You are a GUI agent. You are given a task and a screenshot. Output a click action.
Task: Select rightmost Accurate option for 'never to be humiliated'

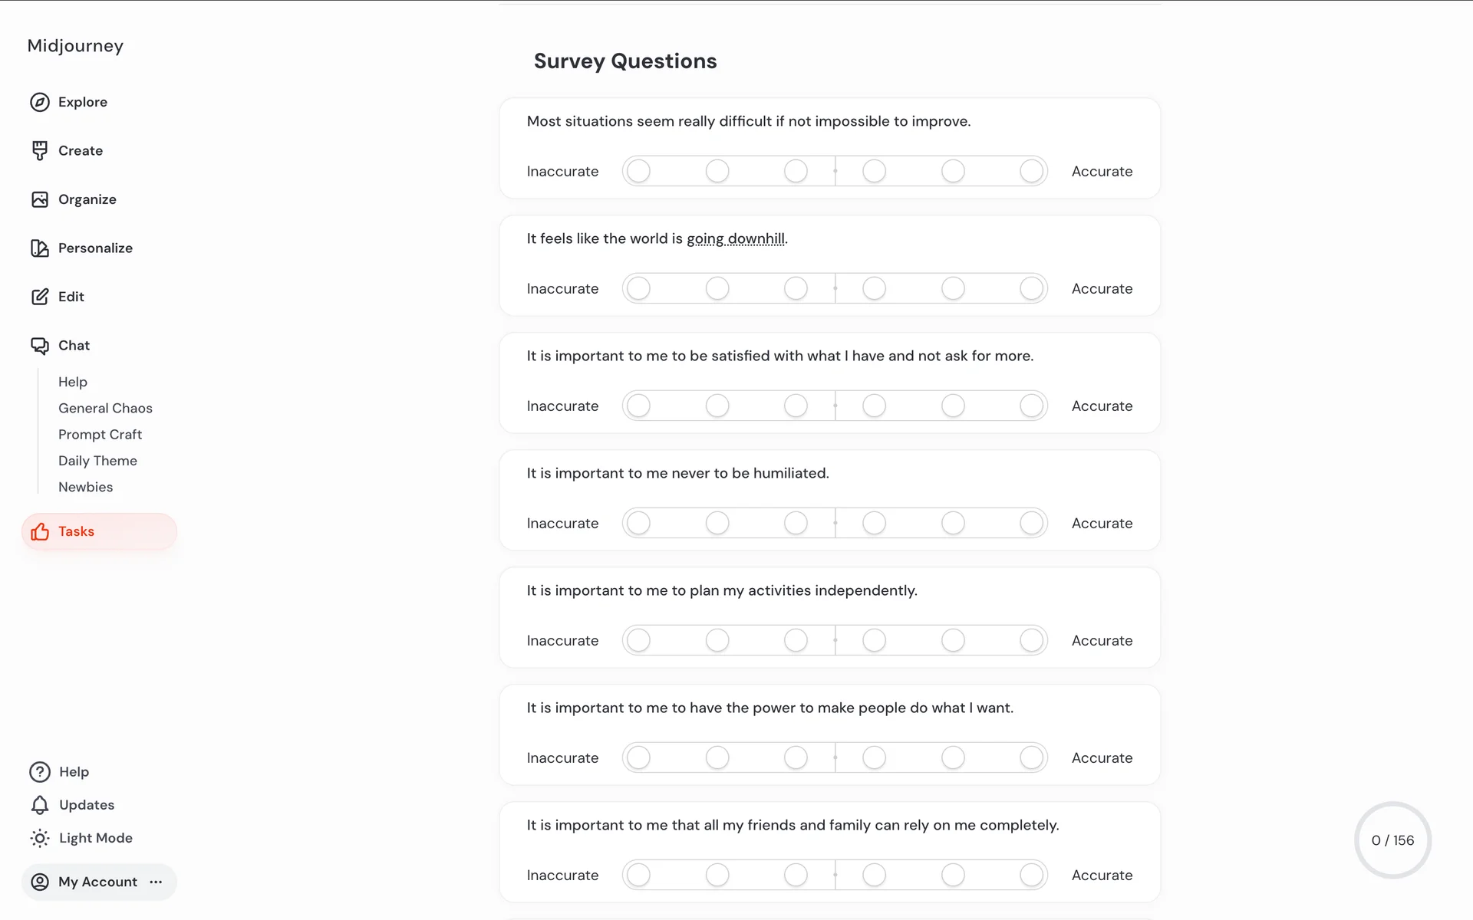tap(1031, 523)
